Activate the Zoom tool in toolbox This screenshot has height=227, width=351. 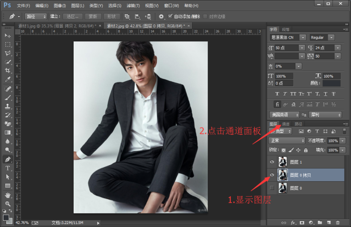point(8,204)
